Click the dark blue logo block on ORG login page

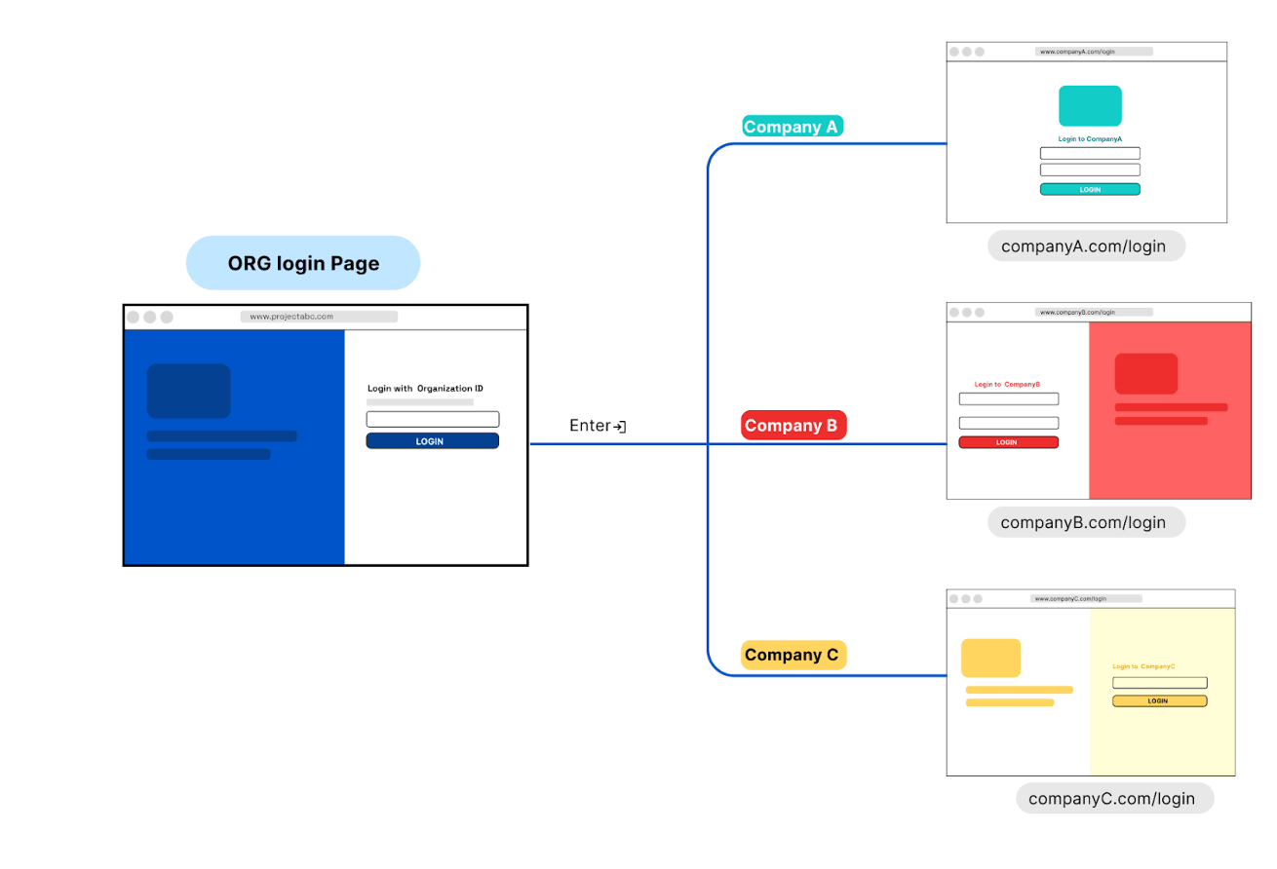[189, 391]
